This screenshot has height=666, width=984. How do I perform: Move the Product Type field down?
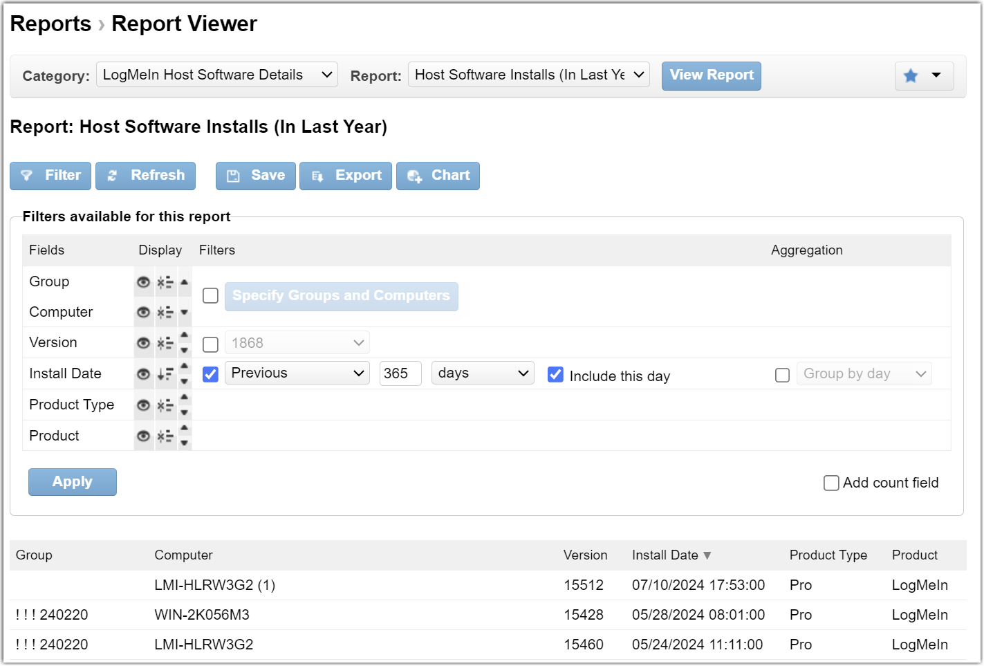185,413
